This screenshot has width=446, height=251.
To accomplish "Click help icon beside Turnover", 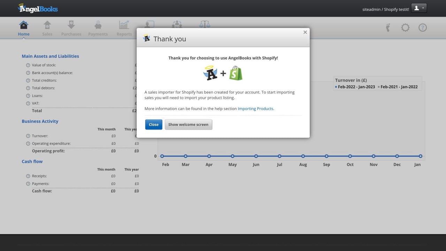I will click(x=28, y=136).
